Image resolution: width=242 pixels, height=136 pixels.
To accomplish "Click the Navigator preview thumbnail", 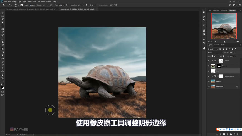I will point(224,26).
